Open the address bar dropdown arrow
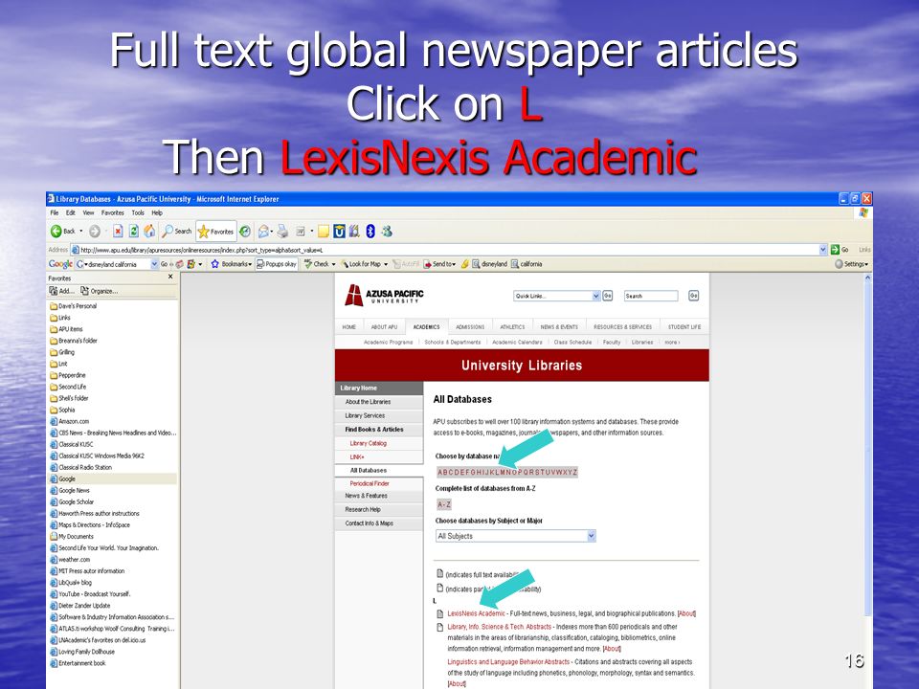The width and height of the screenshot is (919, 689). (823, 250)
